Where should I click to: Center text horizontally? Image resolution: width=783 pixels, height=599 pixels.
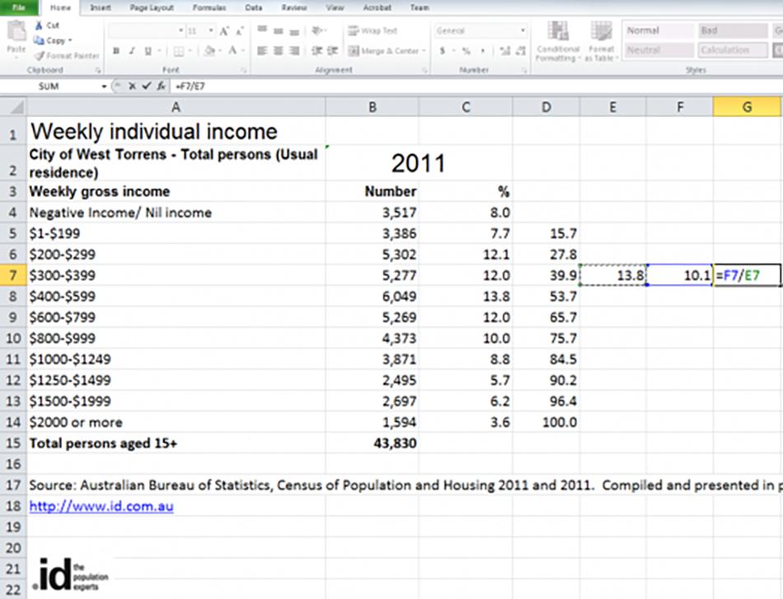279,51
